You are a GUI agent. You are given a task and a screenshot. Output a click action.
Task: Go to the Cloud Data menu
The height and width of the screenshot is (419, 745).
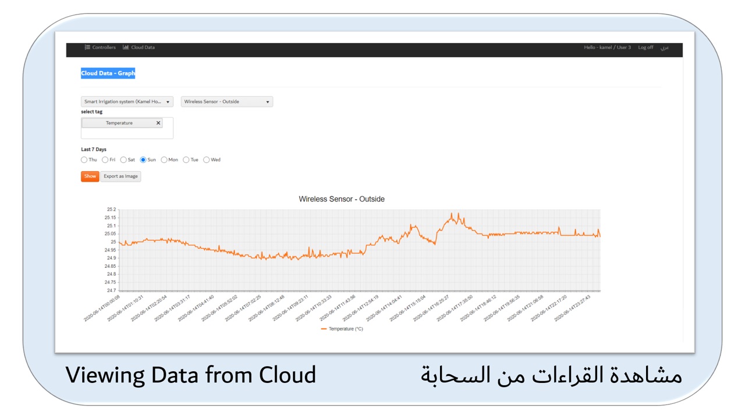[x=143, y=48]
